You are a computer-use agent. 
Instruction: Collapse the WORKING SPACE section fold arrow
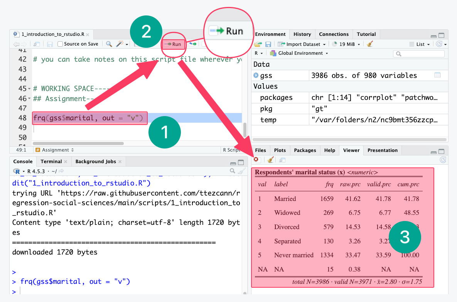point(29,89)
